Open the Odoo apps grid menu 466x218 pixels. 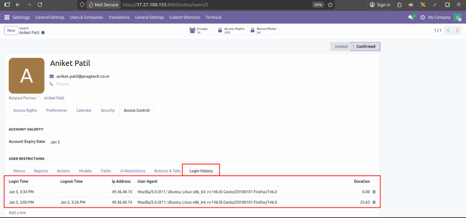click(7, 17)
